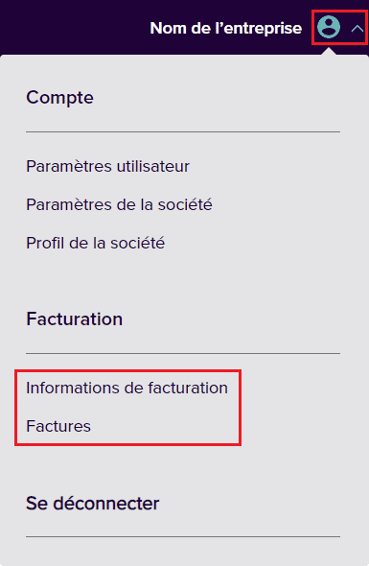Click the profile silhouette in the header
This screenshot has width=369, height=566.
[x=328, y=27]
